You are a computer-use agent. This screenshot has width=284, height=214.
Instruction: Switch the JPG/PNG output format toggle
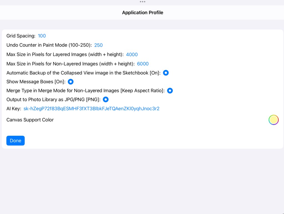[106, 100]
